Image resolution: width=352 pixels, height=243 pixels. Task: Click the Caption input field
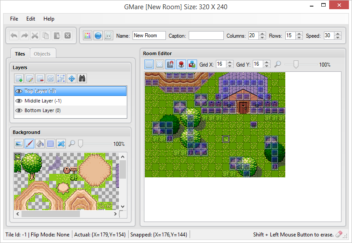206,35
